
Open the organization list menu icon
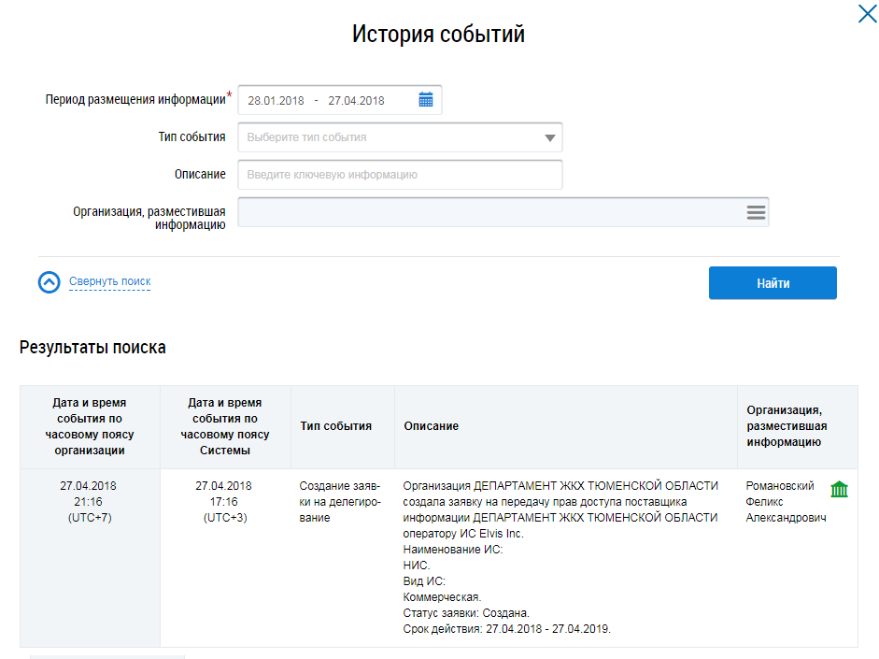(756, 212)
